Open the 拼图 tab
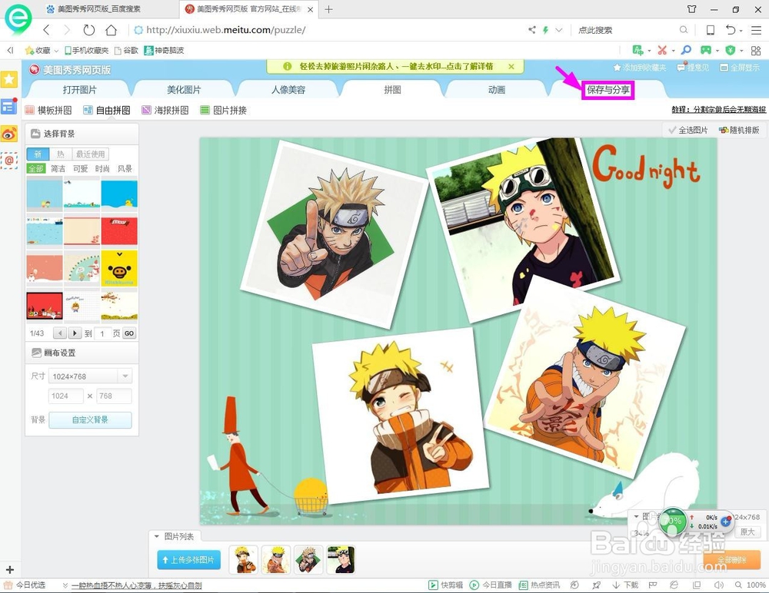Image resolution: width=769 pixels, height=593 pixels. 392,90
